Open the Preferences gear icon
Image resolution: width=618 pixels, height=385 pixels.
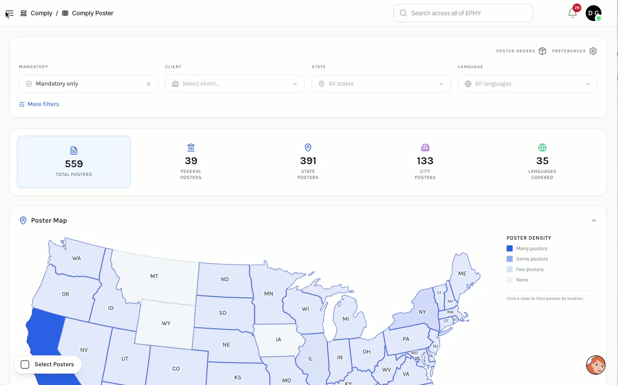click(593, 51)
